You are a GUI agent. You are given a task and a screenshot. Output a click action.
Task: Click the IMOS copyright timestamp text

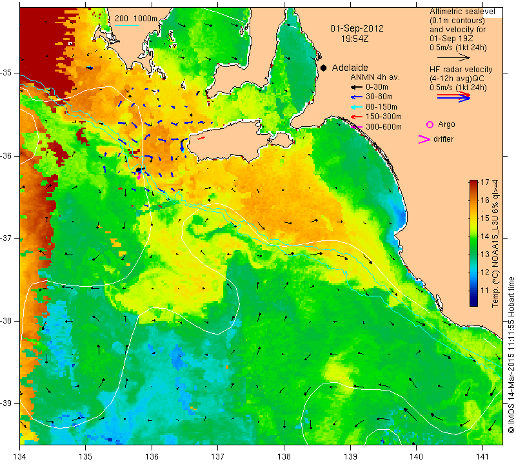click(x=511, y=355)
